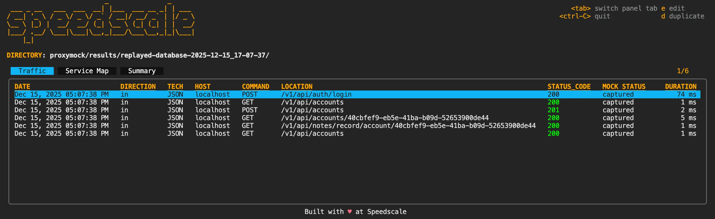Switch to the Service Map tab
Viewport: 715px width, 219px height.
point(87,71)
